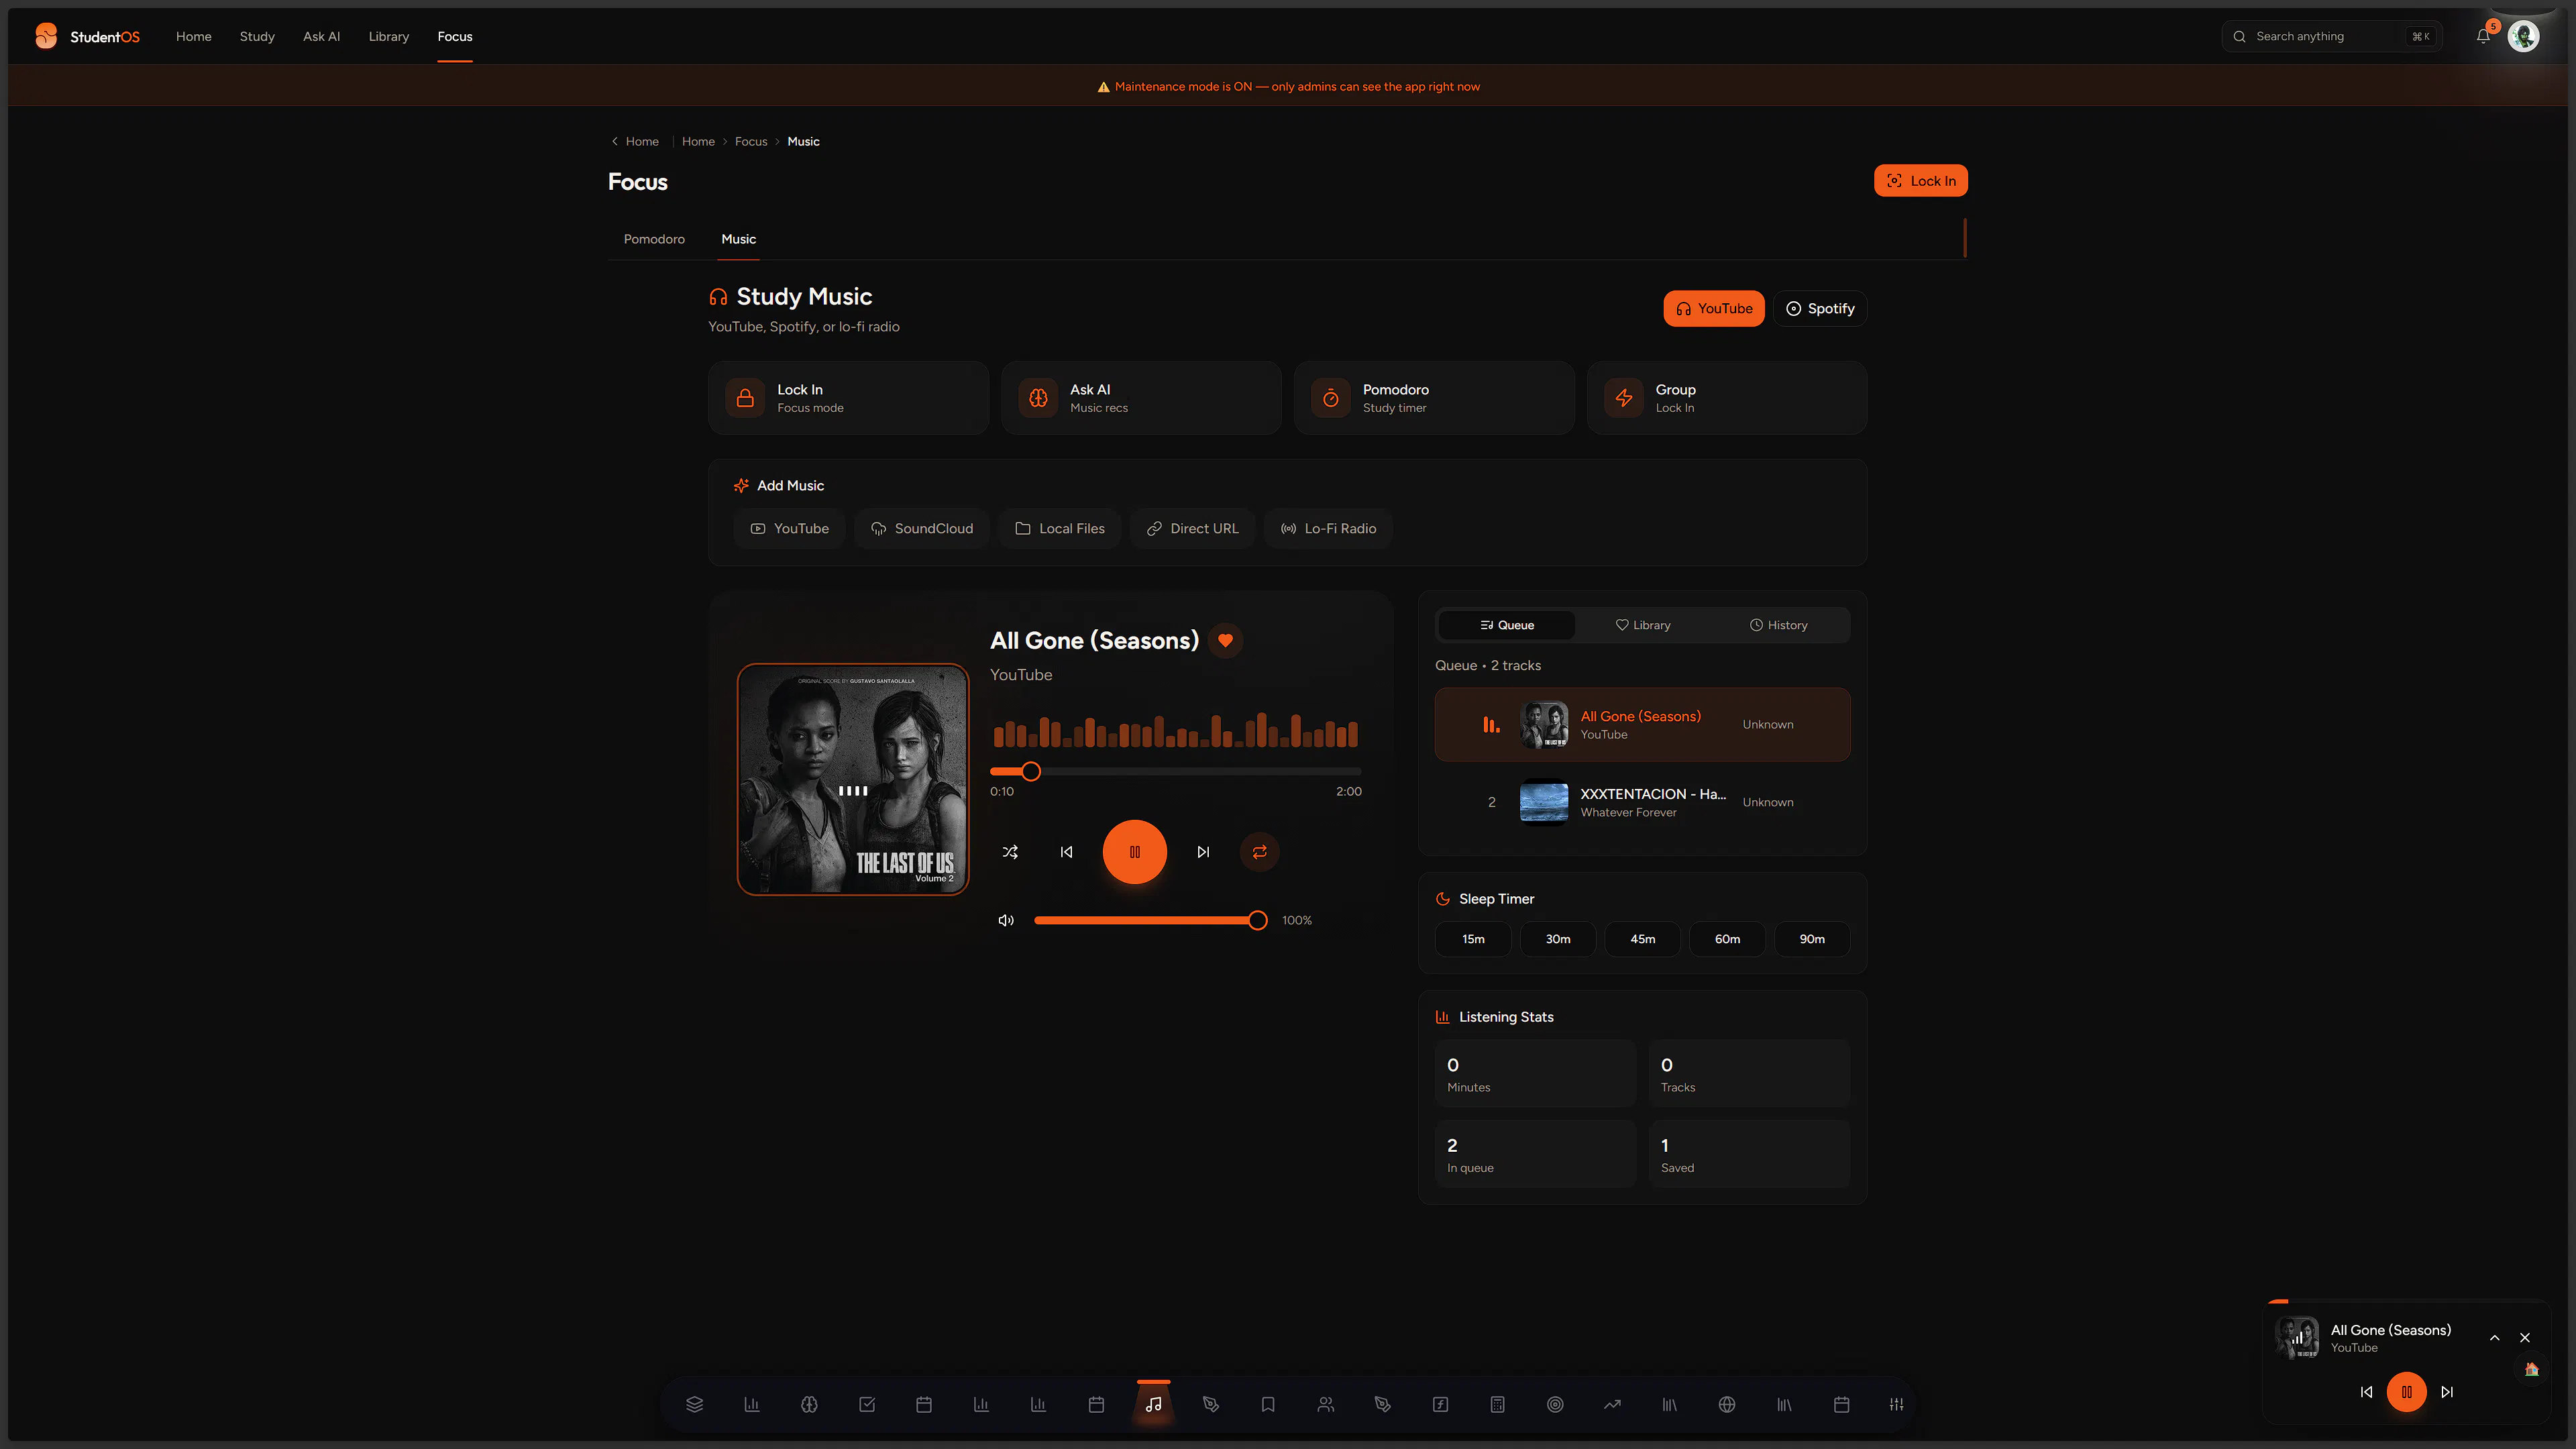The width and height of the screenshot is (2576, 1449).
Task: Unlike All Gone (Seasons) with heart button
Action: tap(1225, 640)
